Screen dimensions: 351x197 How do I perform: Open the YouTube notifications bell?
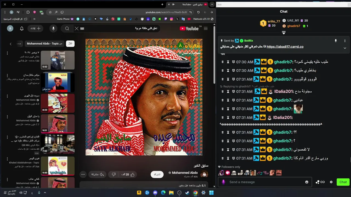(x=22, y=28)
